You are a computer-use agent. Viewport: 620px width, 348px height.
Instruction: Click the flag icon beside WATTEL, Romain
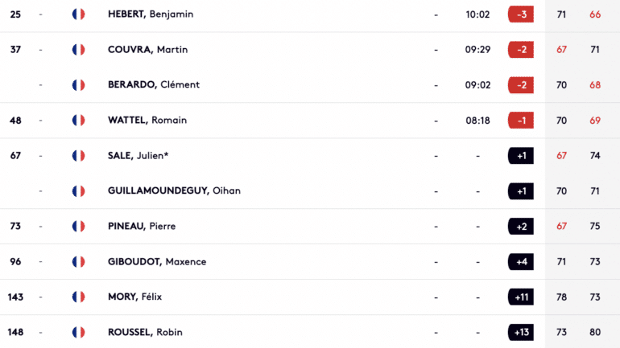(78, 121)
